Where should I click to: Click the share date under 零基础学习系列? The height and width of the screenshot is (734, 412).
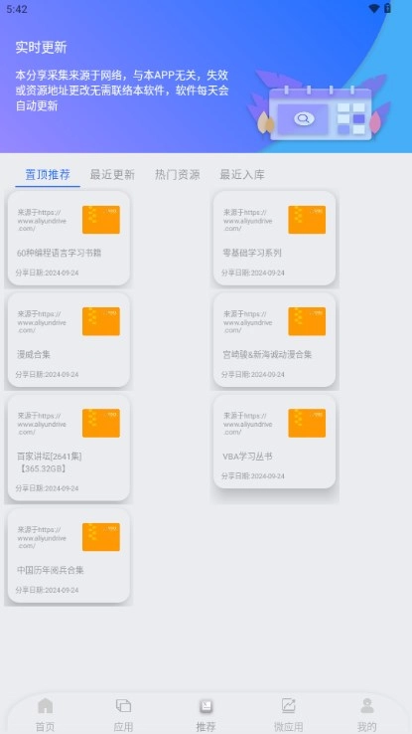[x=253, y=273]
